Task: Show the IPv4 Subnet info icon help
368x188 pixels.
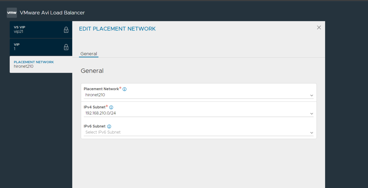Action: click(111, 108)
